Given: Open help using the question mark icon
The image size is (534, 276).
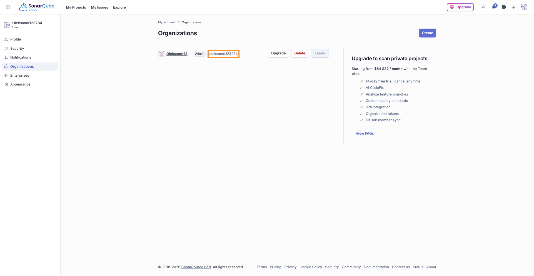Looking at the screenshot, I should [503, 7].
